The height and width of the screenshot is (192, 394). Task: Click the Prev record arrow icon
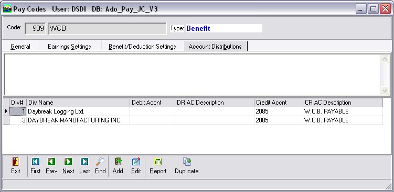51,162
